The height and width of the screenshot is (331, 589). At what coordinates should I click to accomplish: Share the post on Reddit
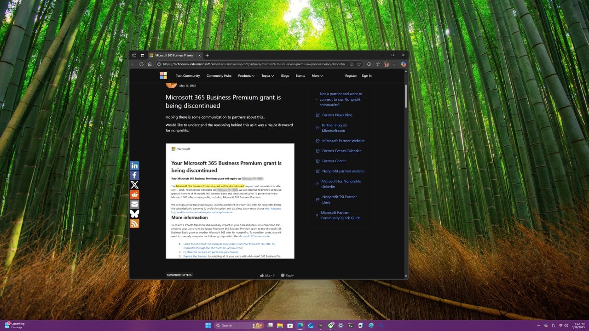(x=134, y=194)
